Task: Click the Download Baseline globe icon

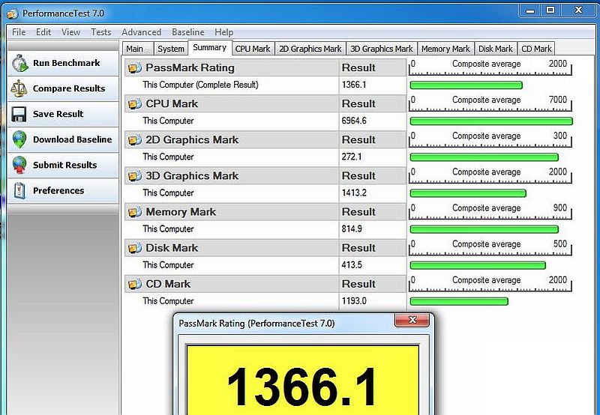Action: pyautogui.click(x=19, y=139)
